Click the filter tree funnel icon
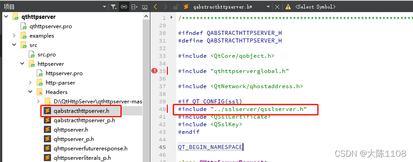The height and width of the screenshot is (162, 413). pos(114,7)
